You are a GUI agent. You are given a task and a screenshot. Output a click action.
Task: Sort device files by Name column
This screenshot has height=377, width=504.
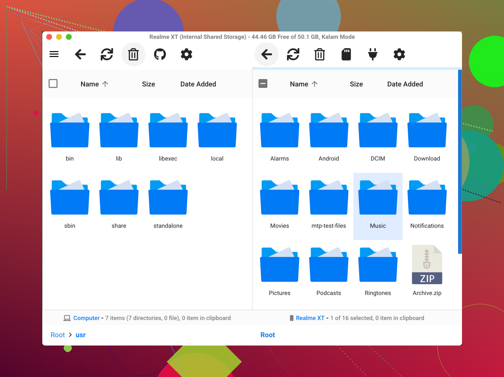coord(304,84)
